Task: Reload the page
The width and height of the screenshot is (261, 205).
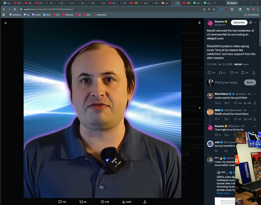Action: [15, 9]
